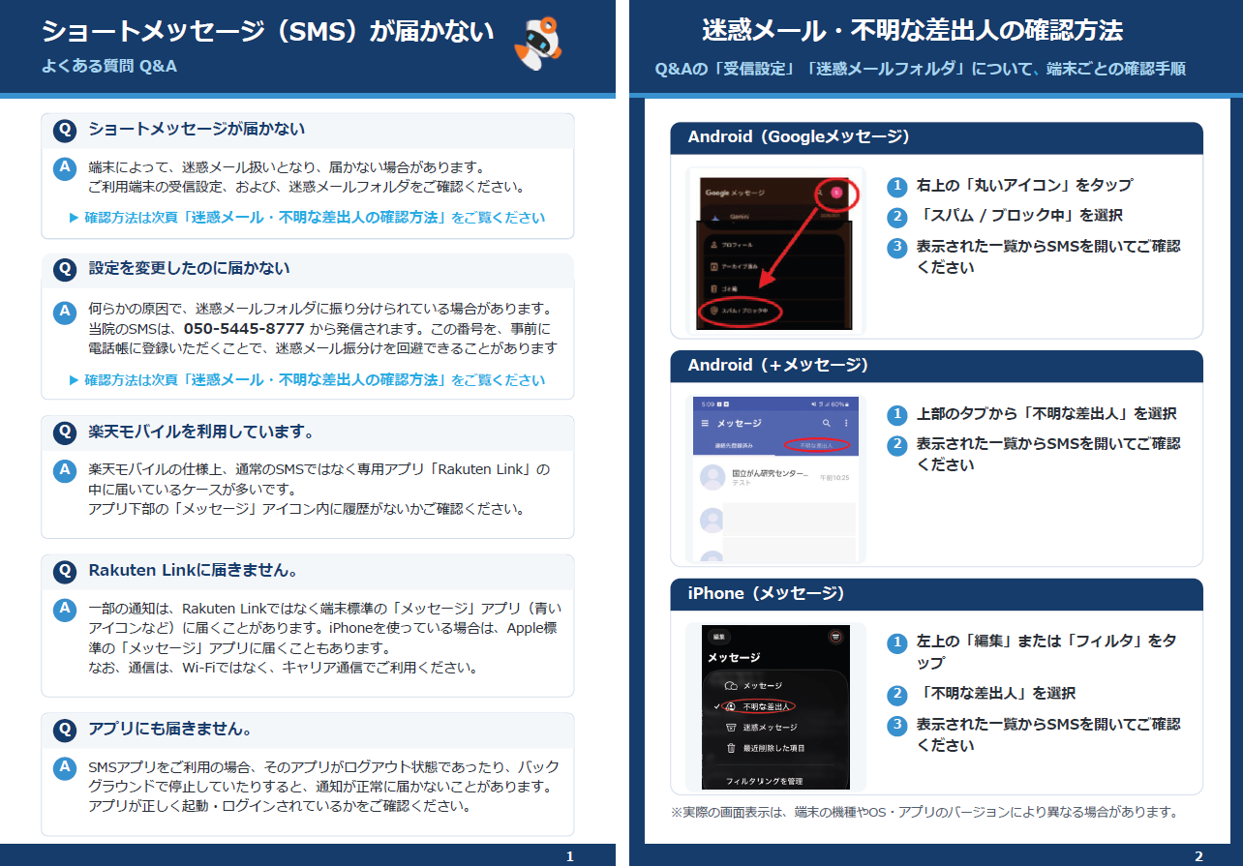Open the three-dot menu in +メッセージ screenshot

tap(846, 423)
